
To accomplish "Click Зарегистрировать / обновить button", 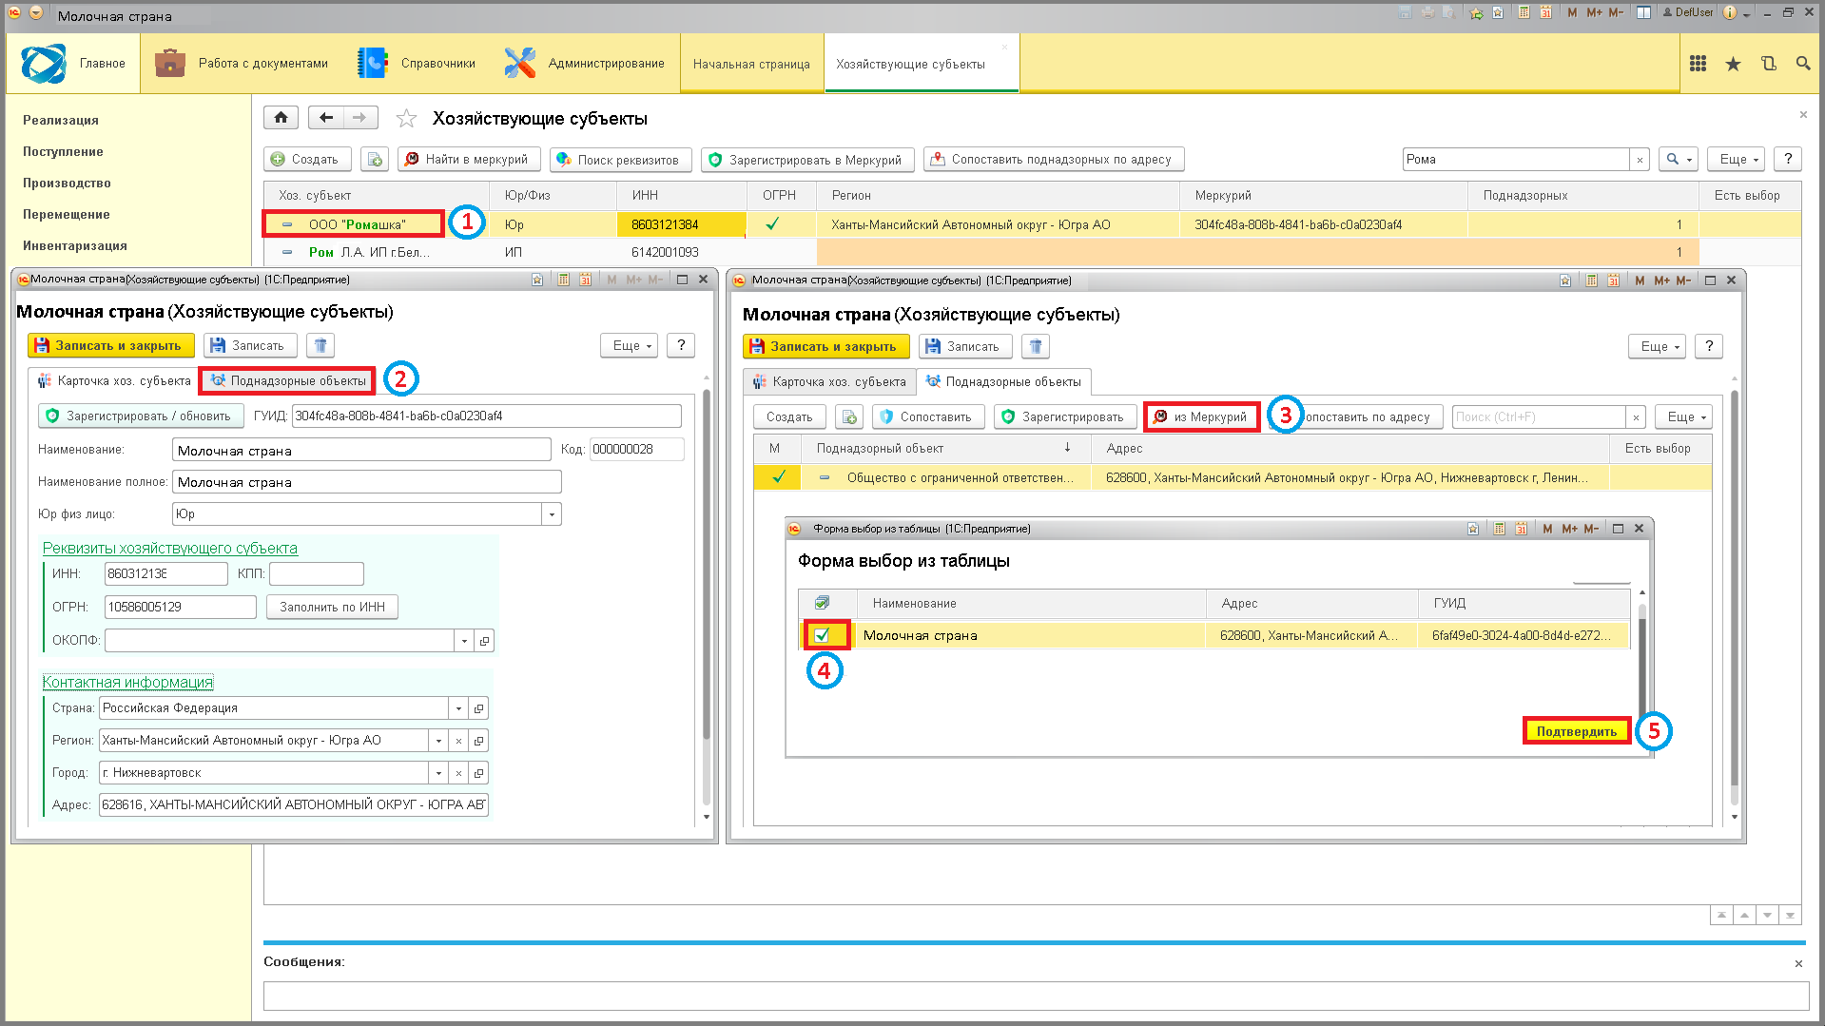I will [140, 416].
